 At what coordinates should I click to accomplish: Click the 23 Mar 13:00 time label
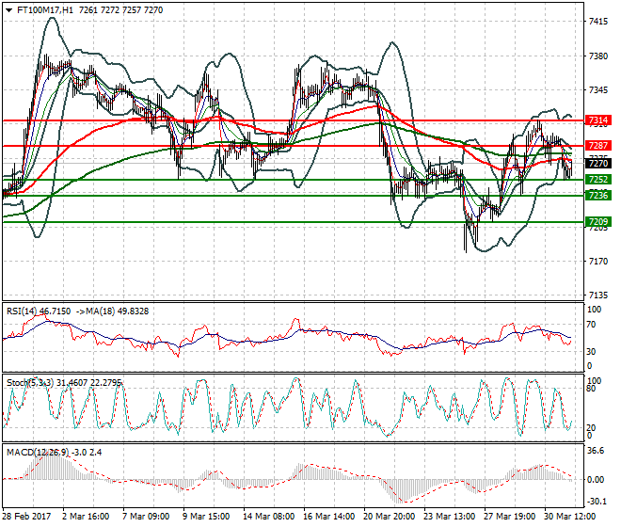click(449, 517)
